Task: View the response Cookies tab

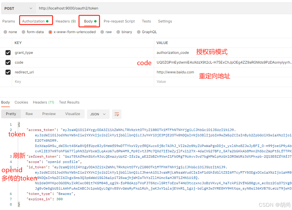Action: coord(21,102)
